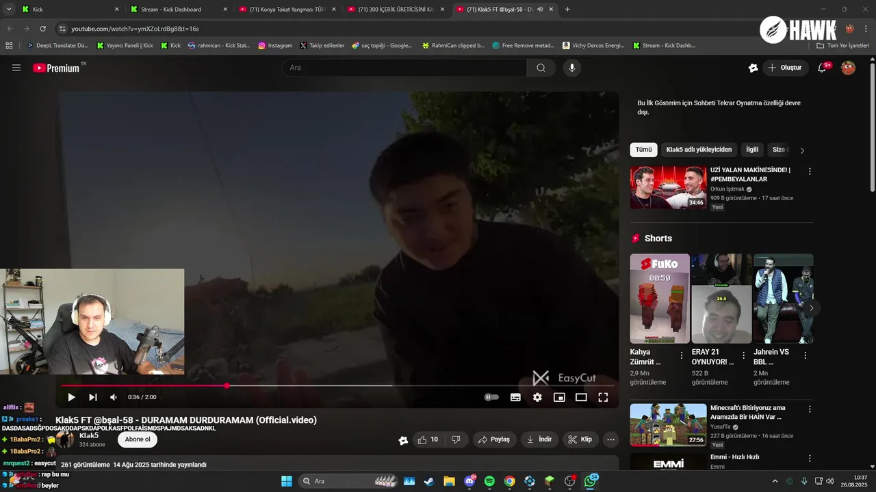Open Minecraft'ı Bitiriyoruz video thumbnail
This screenshot has width=876, height=492.
(668, 424)
